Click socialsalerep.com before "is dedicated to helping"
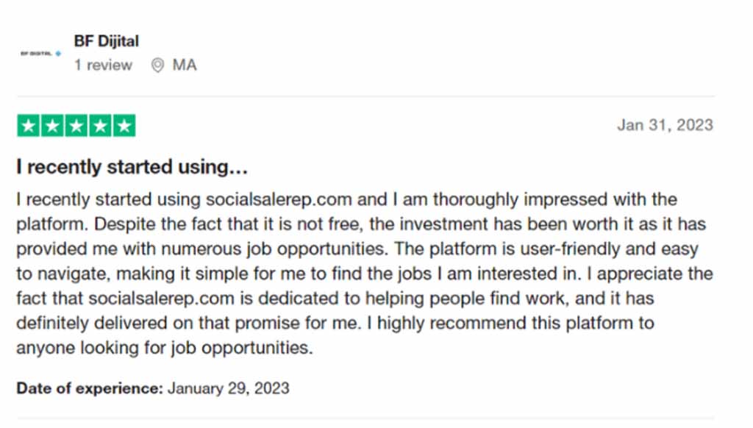The image size is (753, 428). click(161, 299)
